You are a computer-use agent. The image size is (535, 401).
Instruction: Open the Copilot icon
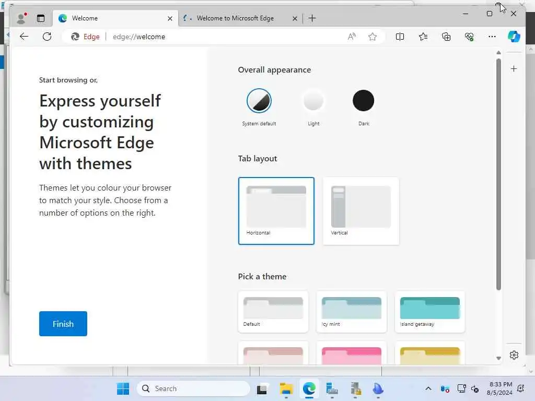514,37
